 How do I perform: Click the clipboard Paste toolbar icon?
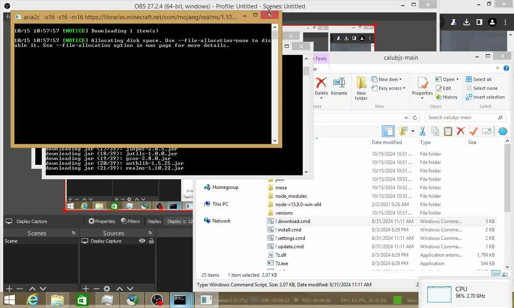pos(448,131)
